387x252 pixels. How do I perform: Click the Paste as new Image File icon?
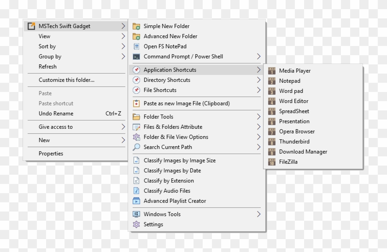tap(136, 103)
